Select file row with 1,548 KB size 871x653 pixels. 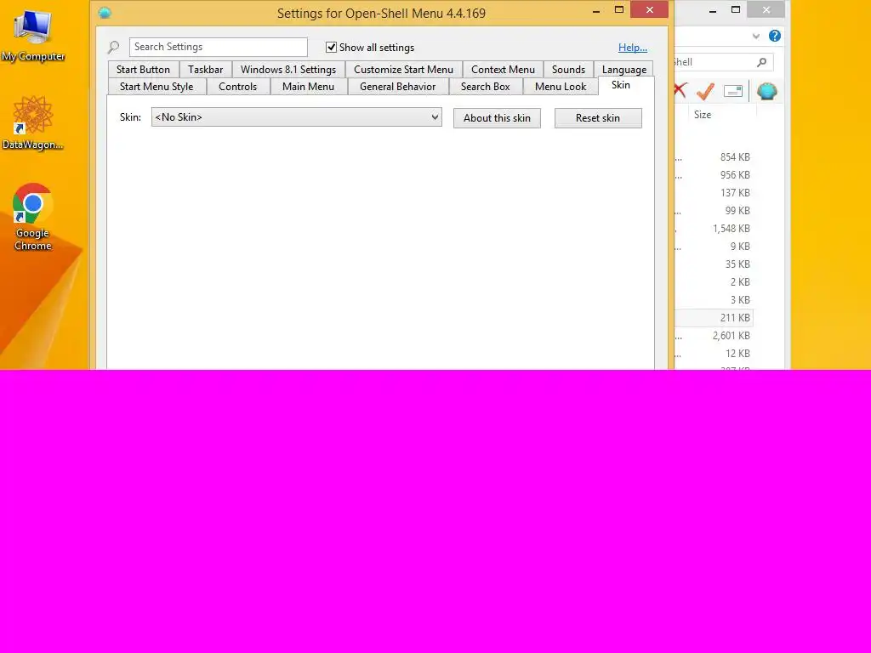pyautogui.click(x=714, y=228)
